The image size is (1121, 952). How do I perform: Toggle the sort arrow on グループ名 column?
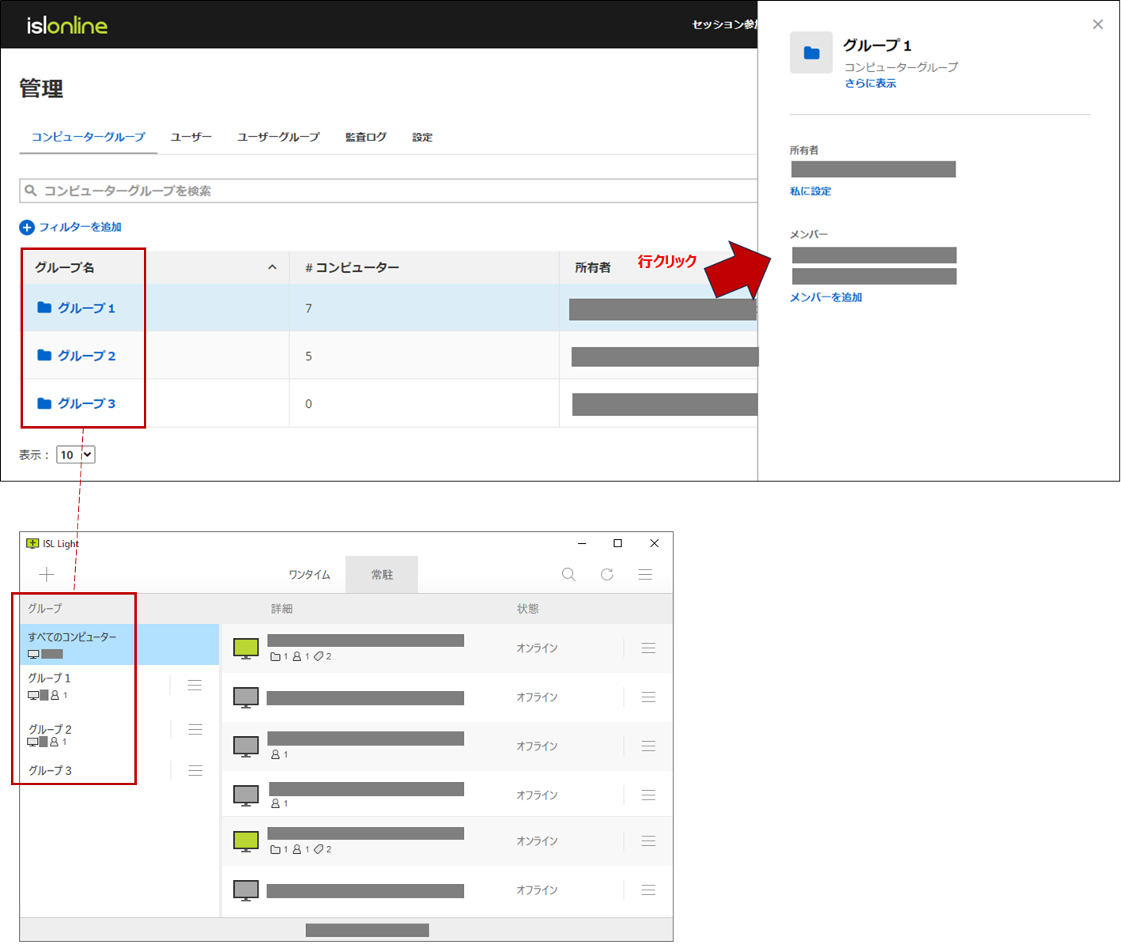pos(272,267)
